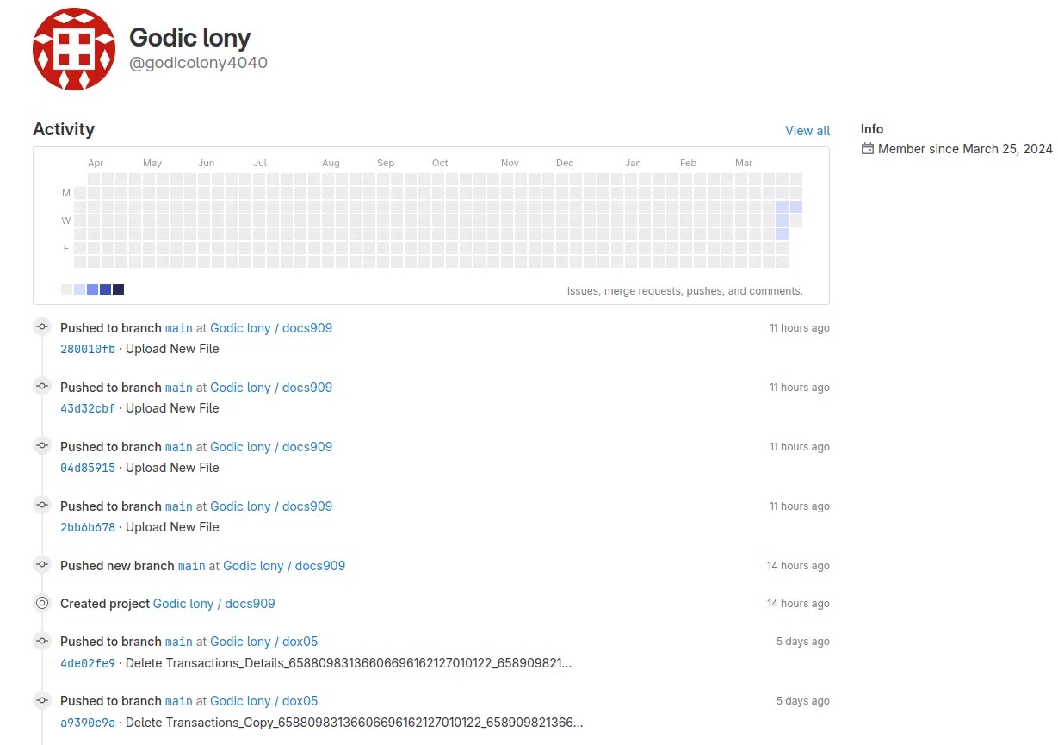
Task: Open commit 43d32cbf
Action: [88, 408]
